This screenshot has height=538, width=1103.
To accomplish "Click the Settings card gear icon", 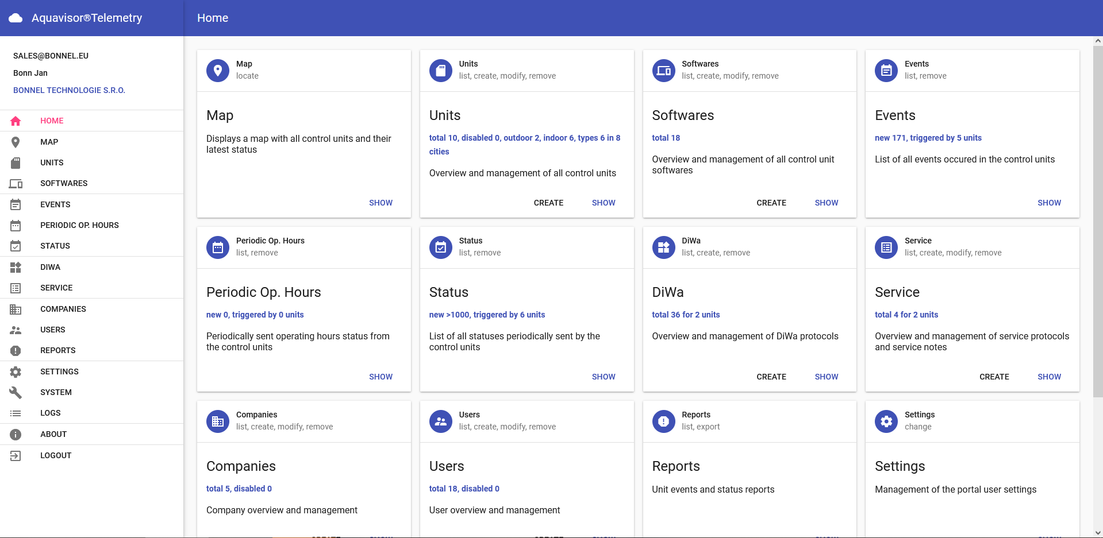I will coord(886,421).
